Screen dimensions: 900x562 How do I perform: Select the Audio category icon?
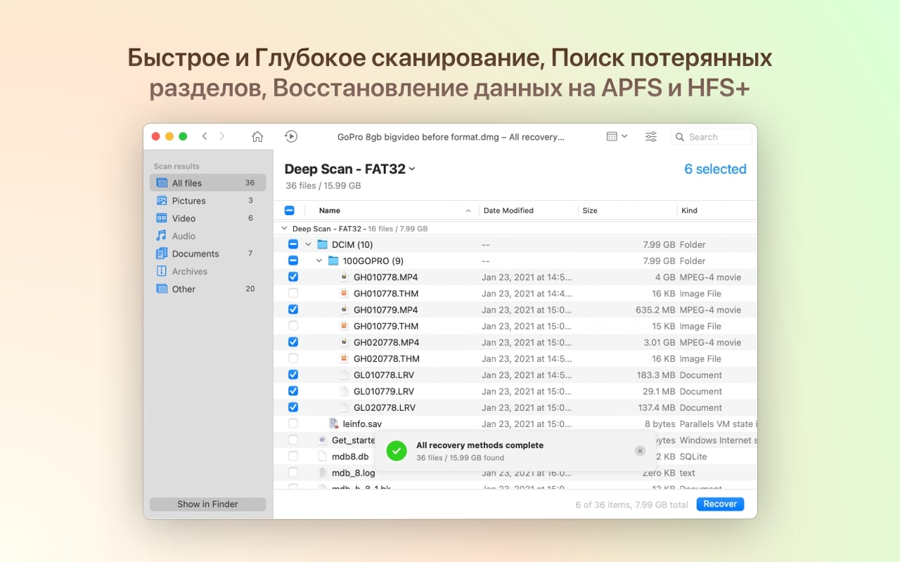pos(164,235)
